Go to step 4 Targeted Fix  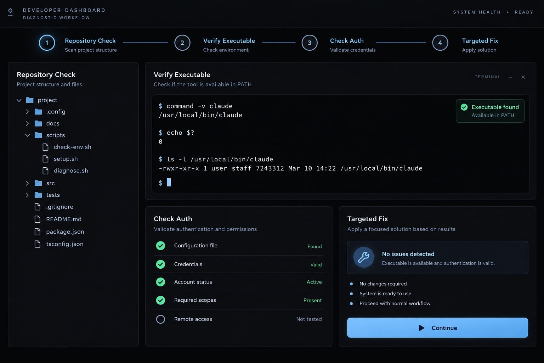[x=440, y=43]
